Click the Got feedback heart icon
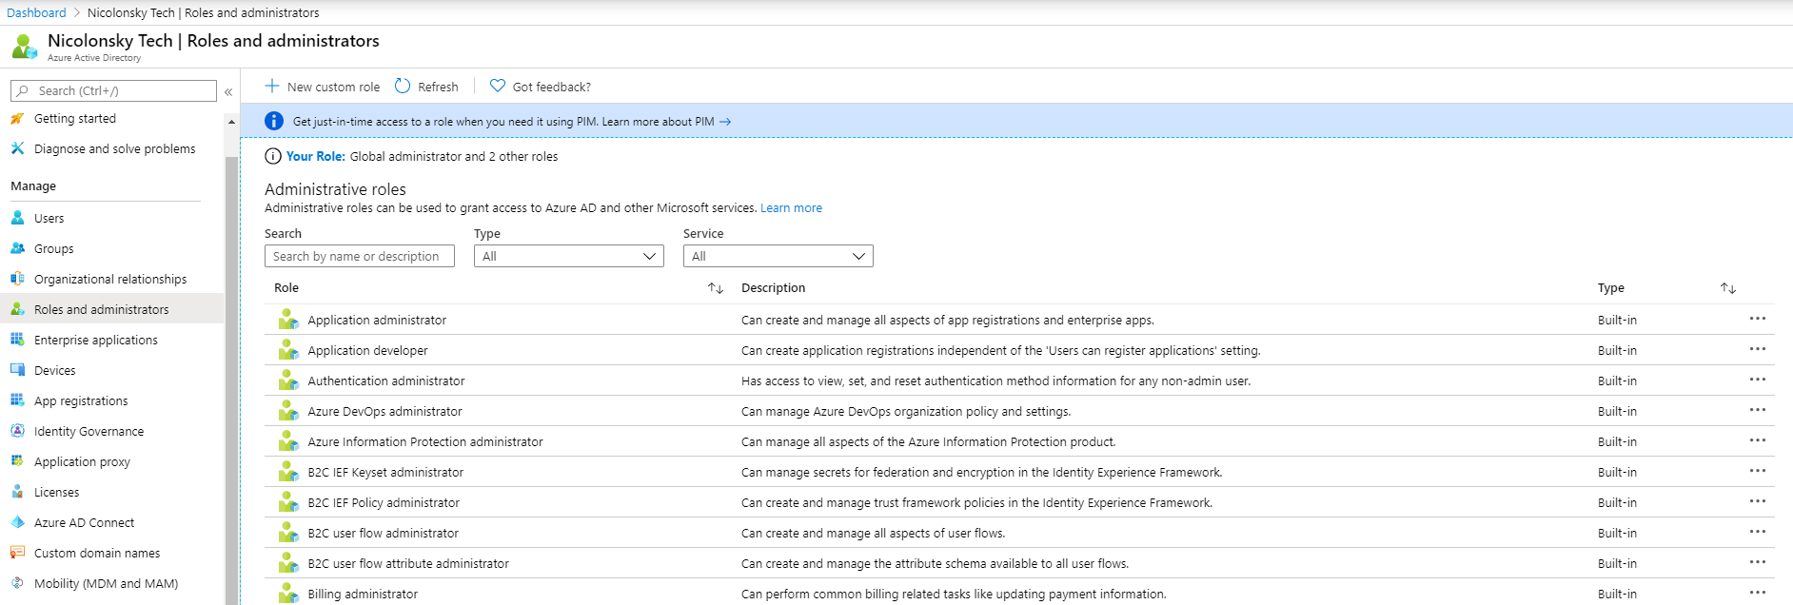This screenshot has width=1793, height=605. 498,86
